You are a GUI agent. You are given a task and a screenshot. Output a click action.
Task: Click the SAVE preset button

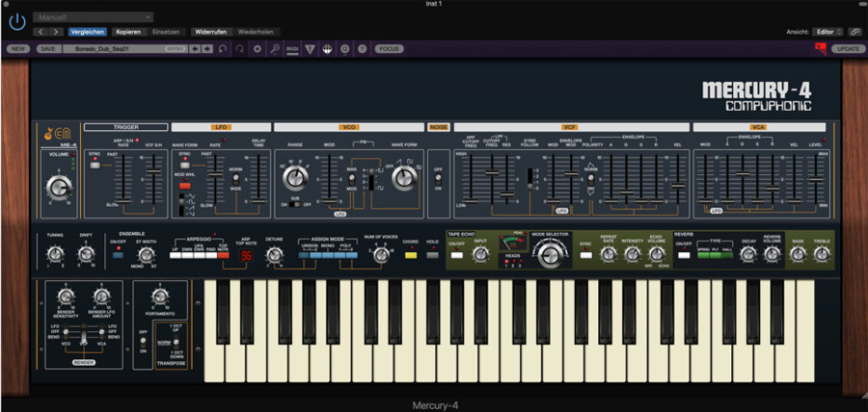48,49
